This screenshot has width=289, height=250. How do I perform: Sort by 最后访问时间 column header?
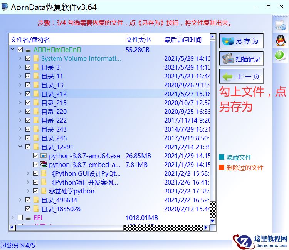point(187,40)
